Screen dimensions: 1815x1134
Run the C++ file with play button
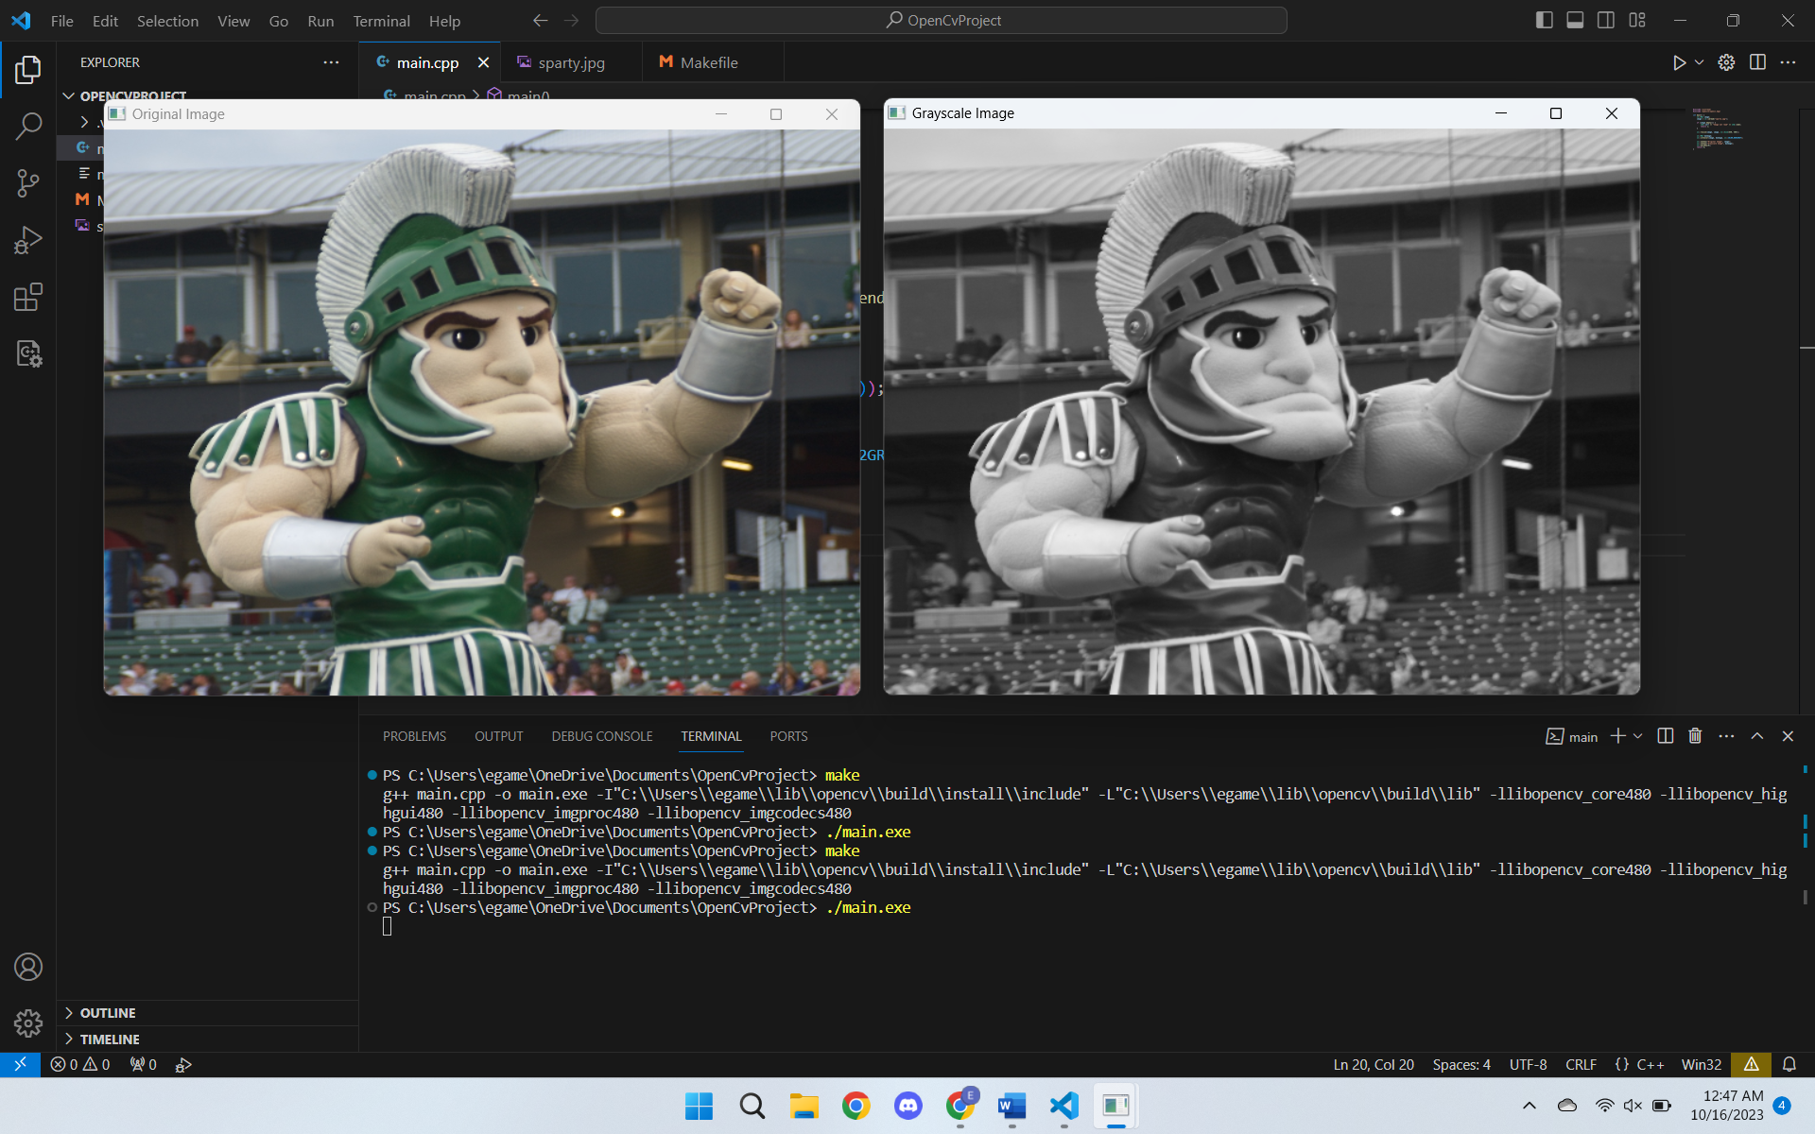[x=1679, y=62]
